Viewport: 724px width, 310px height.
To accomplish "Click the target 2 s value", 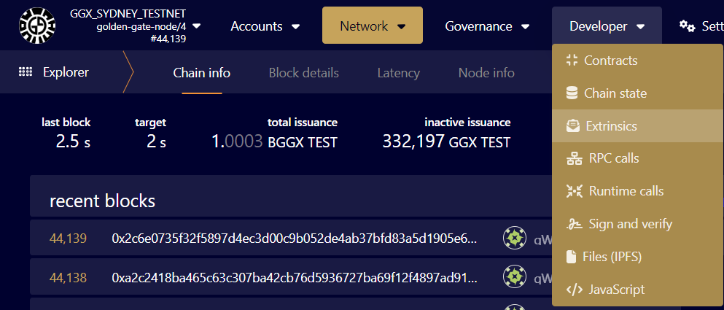I will [x=156, y=142].
